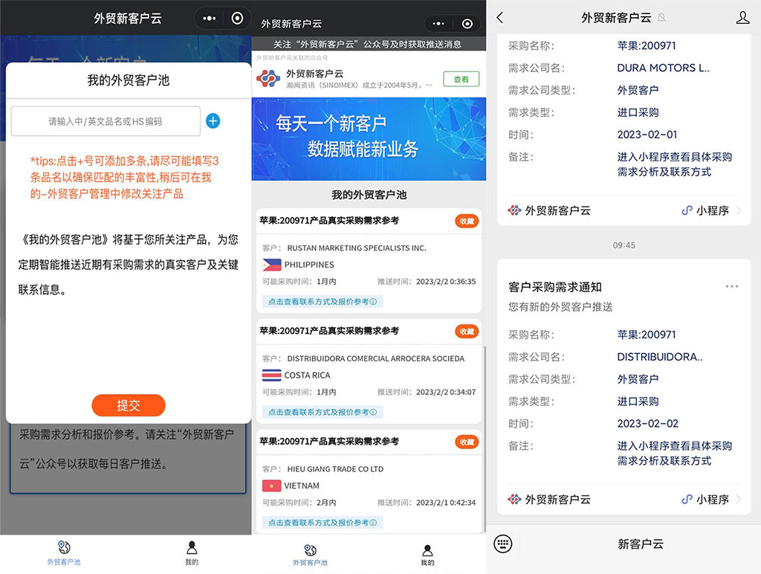Close left mini program via target icon
Image resolution: width=761 pixels, height=574 pixels.
click(237, 19)
